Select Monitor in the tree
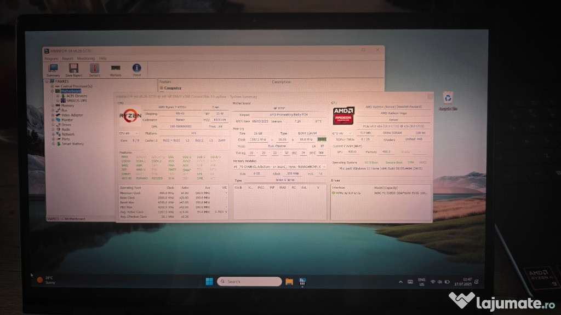This screenshot has height=315, width=561. pos(67,120)
